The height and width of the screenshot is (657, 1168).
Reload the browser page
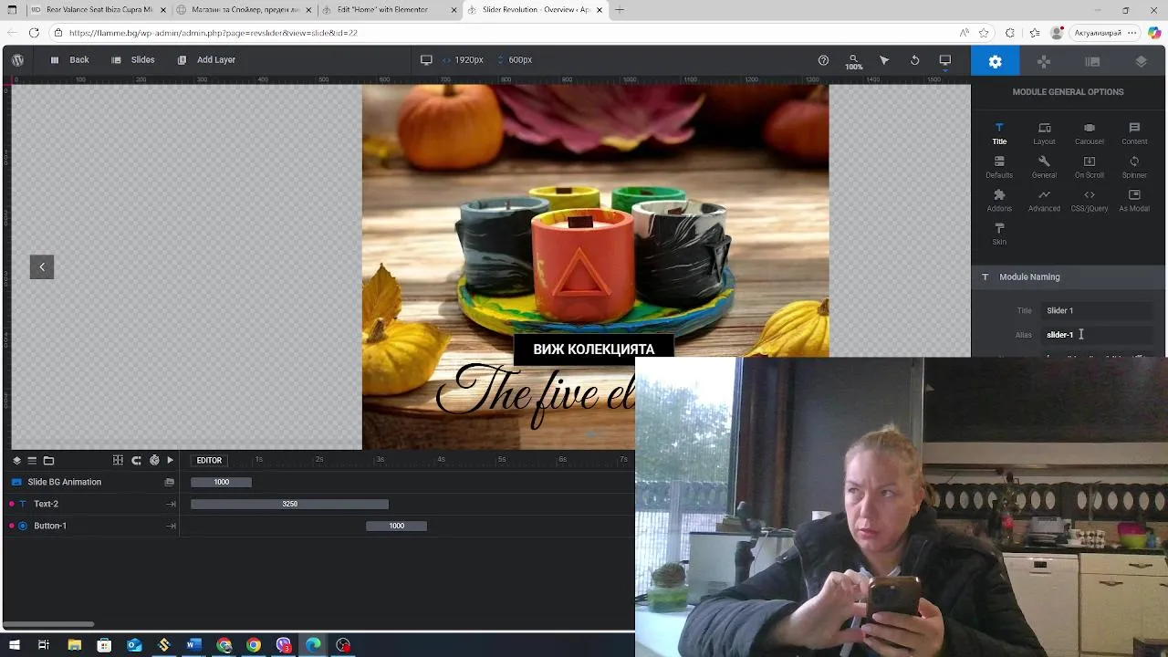coord(34,33)
